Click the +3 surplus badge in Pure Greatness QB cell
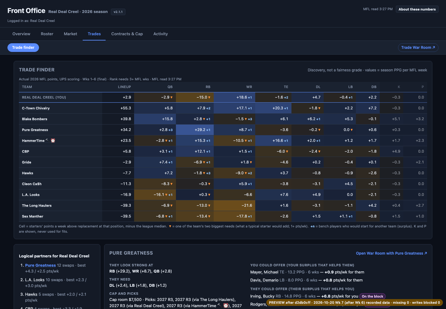The width and height of the screenshot is (446, 309). [170, 130]
